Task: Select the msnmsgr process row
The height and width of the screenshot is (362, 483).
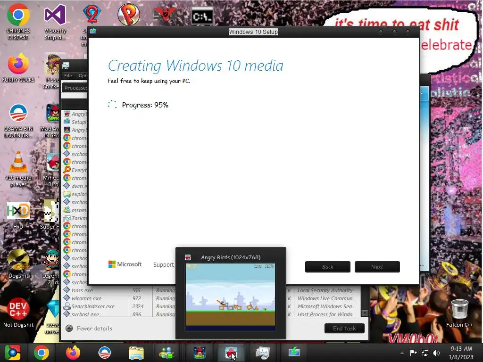Action: tap(75, 210)
